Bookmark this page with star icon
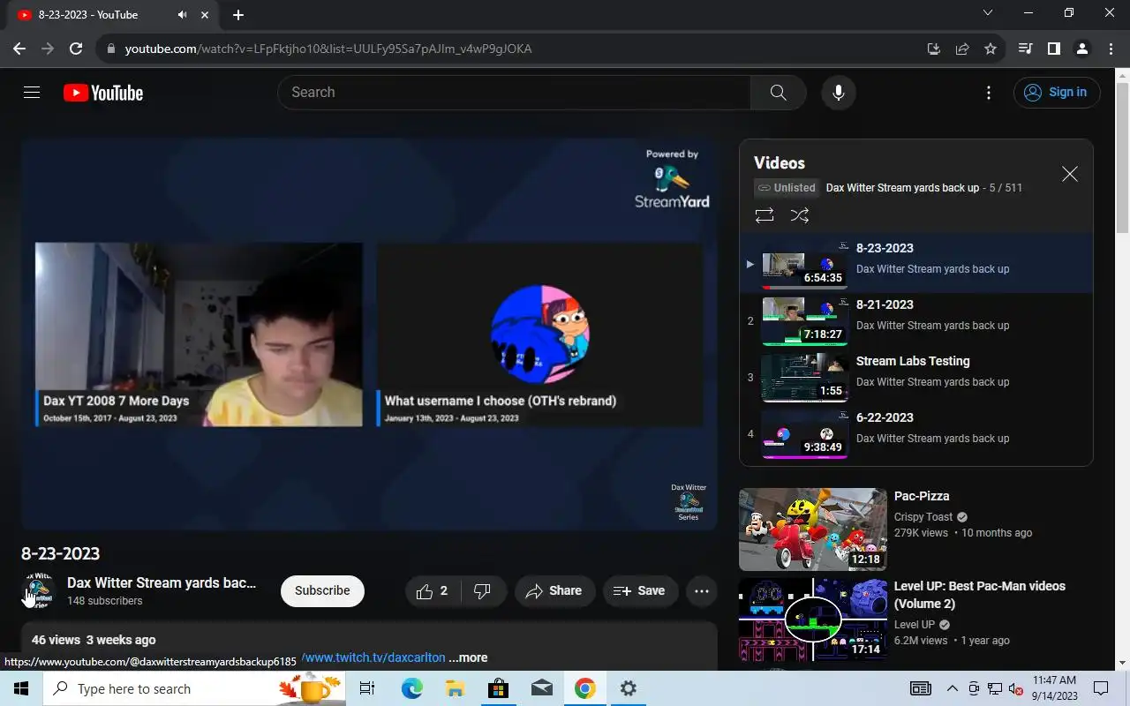Viewport: 1130px width, 706px height. [x=991, y=49]
